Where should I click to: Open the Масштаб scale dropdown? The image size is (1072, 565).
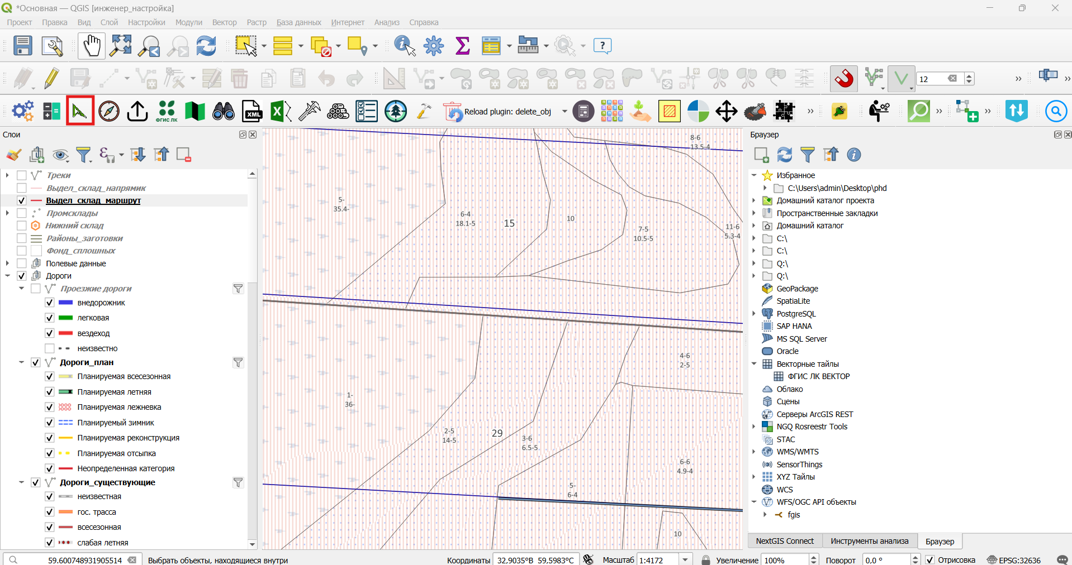tap(685, 560)
